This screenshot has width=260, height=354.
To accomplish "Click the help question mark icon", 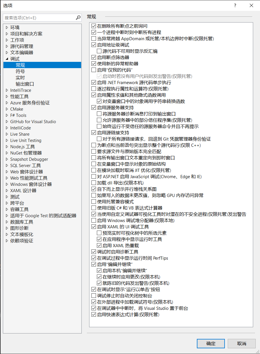I will [x=235, y=5].
